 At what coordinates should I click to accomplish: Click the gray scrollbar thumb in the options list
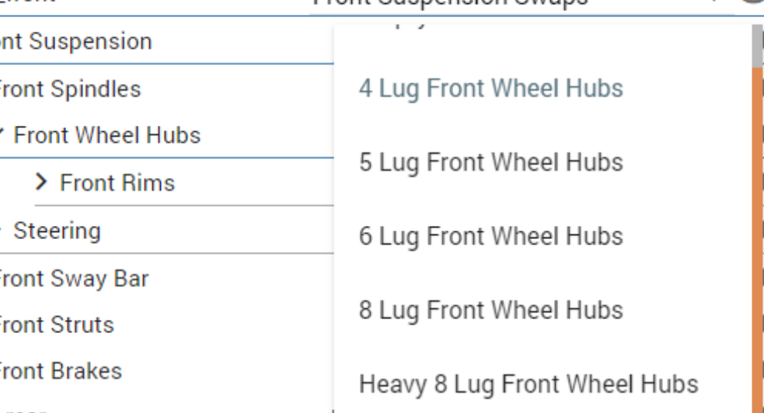click(x=757, y=47)
